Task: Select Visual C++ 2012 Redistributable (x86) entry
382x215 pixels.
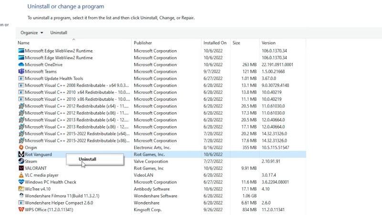Action: pos(77,113)
